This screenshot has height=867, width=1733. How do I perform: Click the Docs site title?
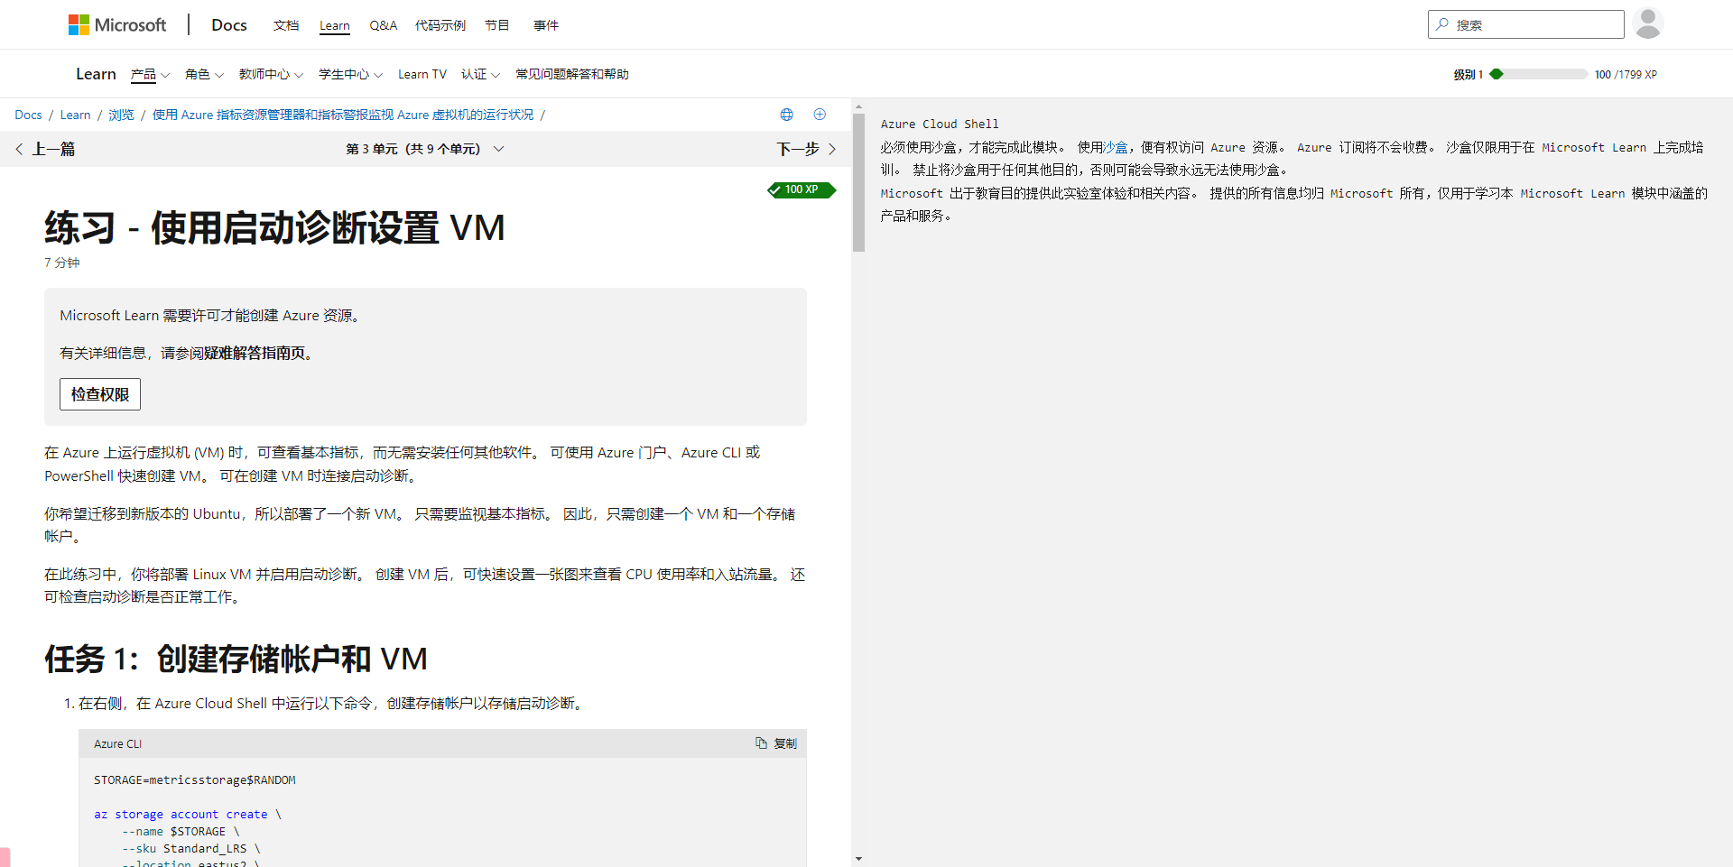pyautogui.click(x=229, y=25)
